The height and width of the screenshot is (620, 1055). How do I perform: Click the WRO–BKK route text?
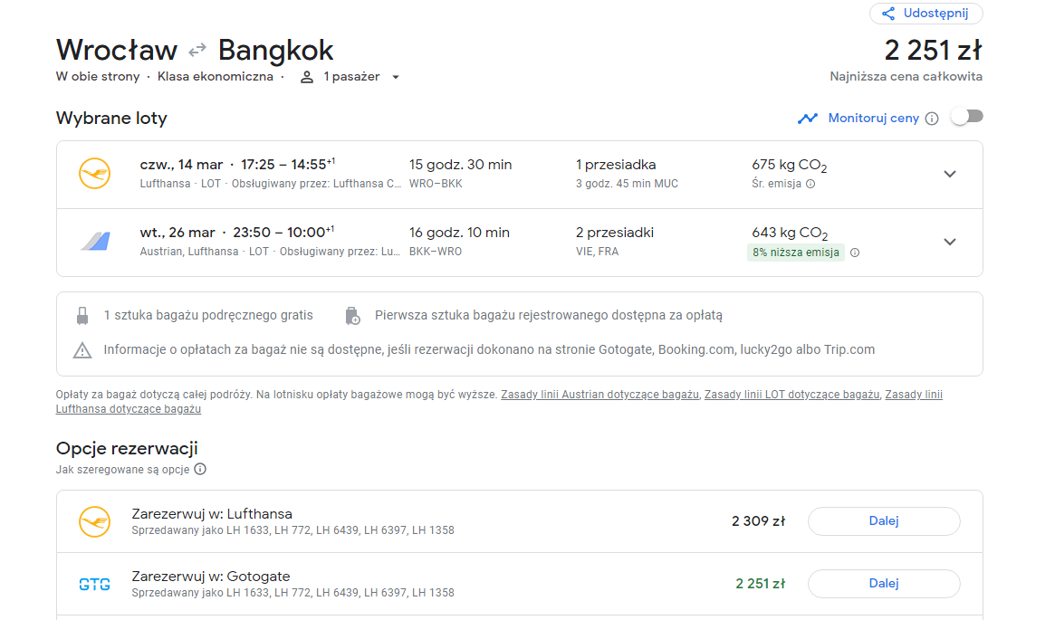(x=436, y=184)
